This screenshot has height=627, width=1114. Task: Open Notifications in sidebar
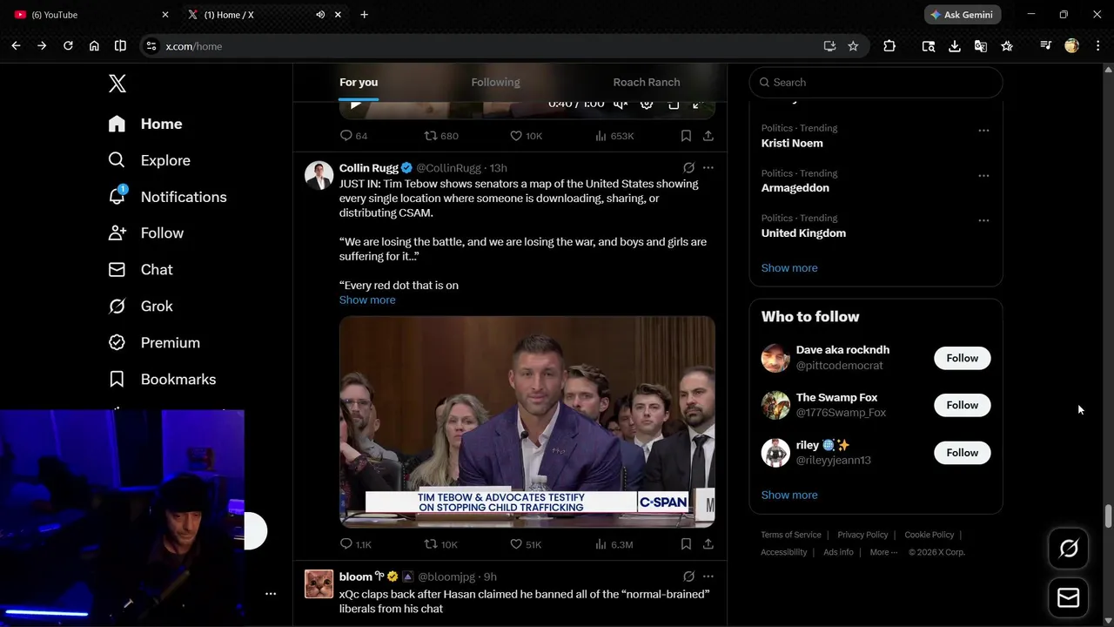pyautogui.click(x=167, y=197)
